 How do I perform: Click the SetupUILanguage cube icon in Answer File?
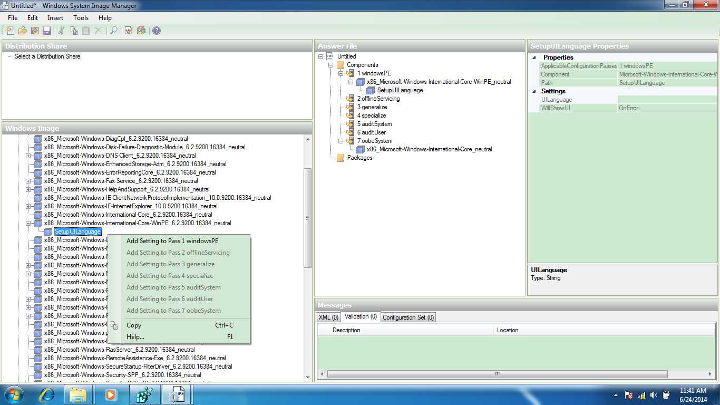coord(371,90)
